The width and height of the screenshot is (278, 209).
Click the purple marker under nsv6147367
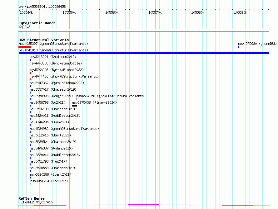coord(31,86)
